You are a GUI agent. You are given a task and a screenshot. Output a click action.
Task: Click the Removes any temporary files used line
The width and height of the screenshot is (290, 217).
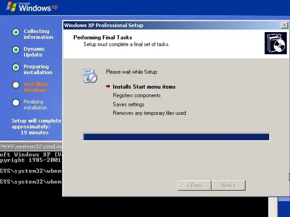pos(150,113)
